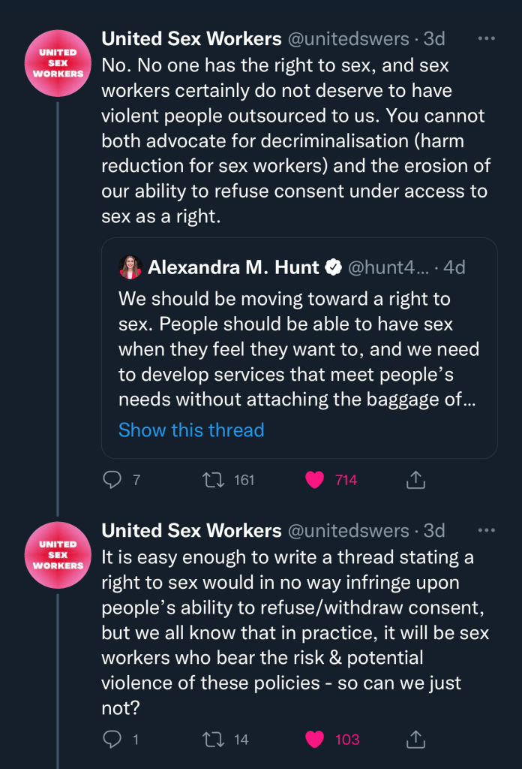Image resolution: width=522 pixels, height=769 pixels.
Task: Unlike the second tweet with 103 likes
Action: tap(316, 740)
